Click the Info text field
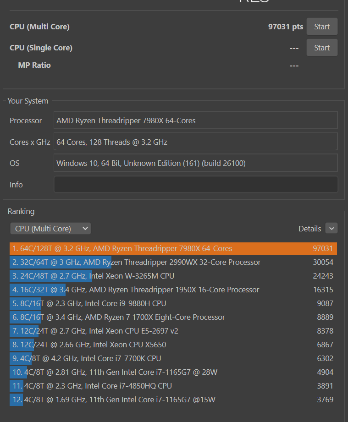The height and width of the screenshot is (422, 348). (195, 185)
